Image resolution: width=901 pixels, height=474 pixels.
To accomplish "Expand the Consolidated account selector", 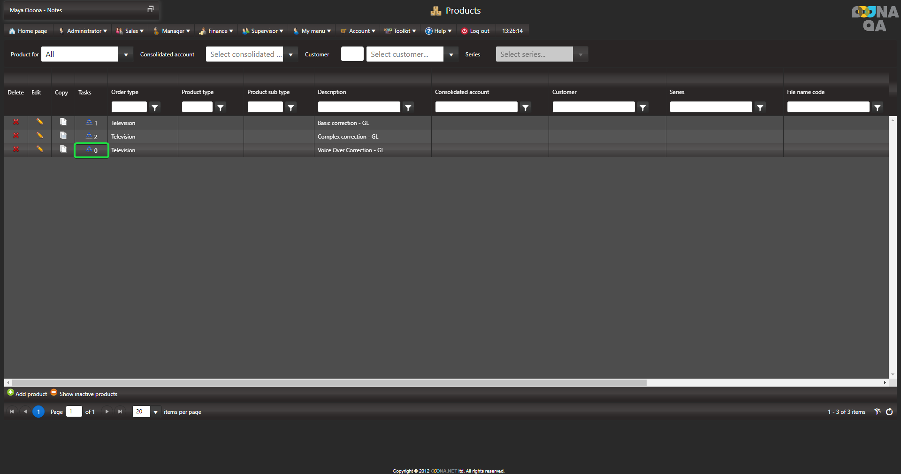I will click(x=290, y=54).
